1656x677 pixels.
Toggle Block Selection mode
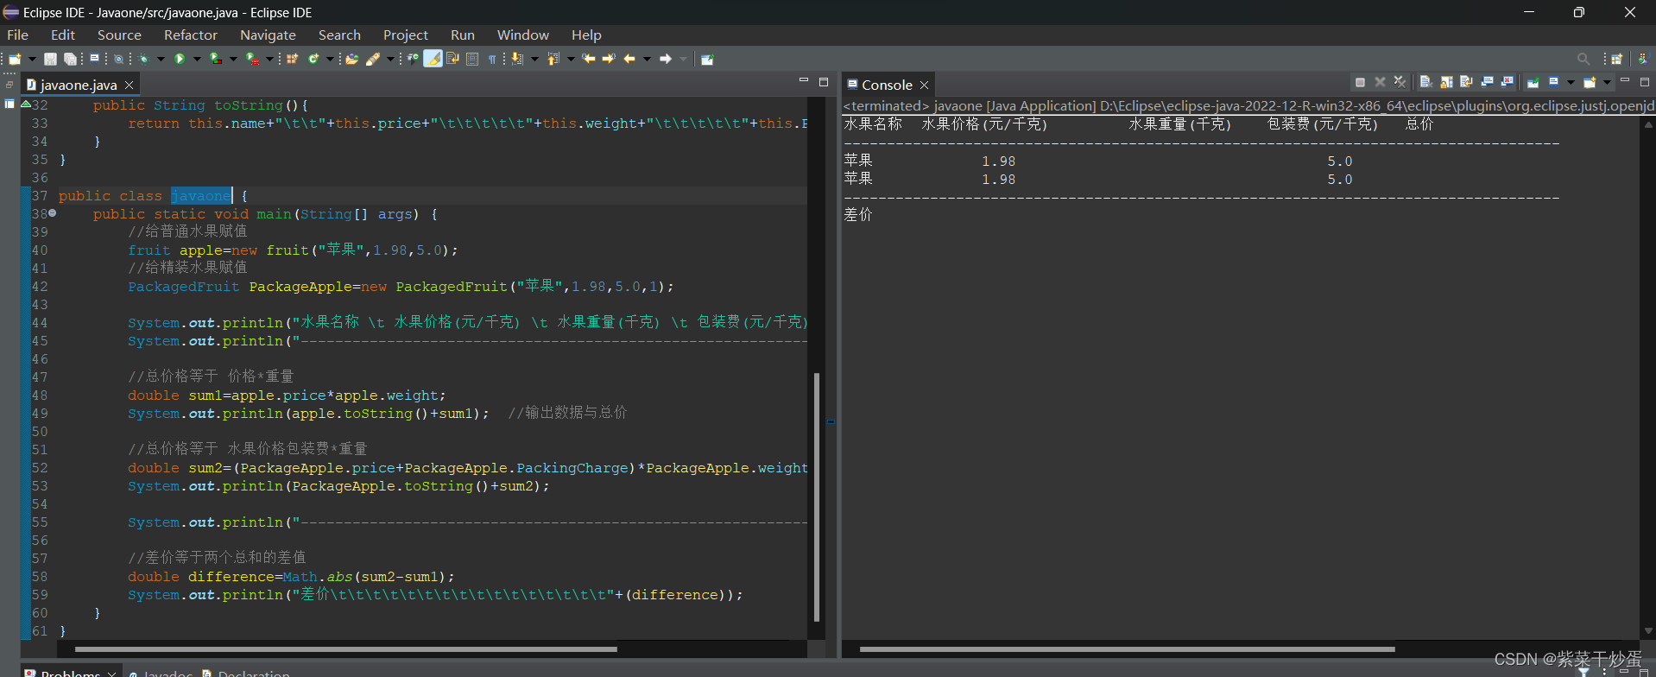coord(472,59)
